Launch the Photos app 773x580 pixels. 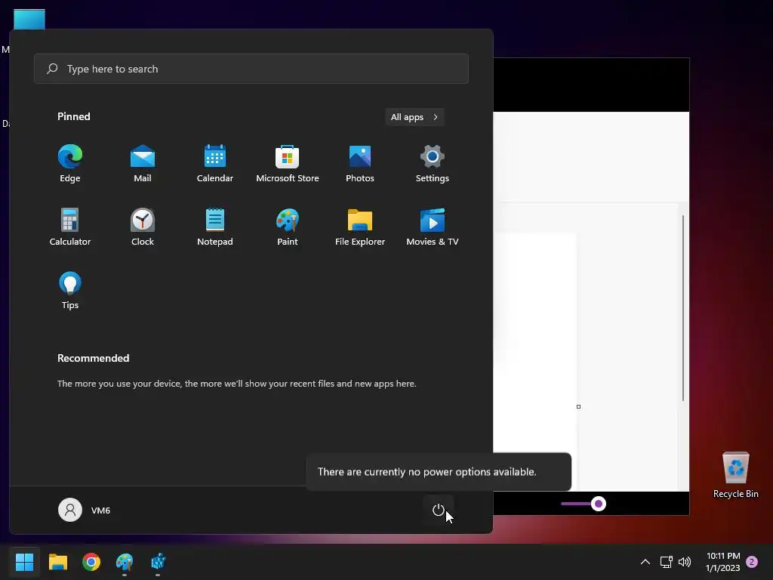coord(360,164)
